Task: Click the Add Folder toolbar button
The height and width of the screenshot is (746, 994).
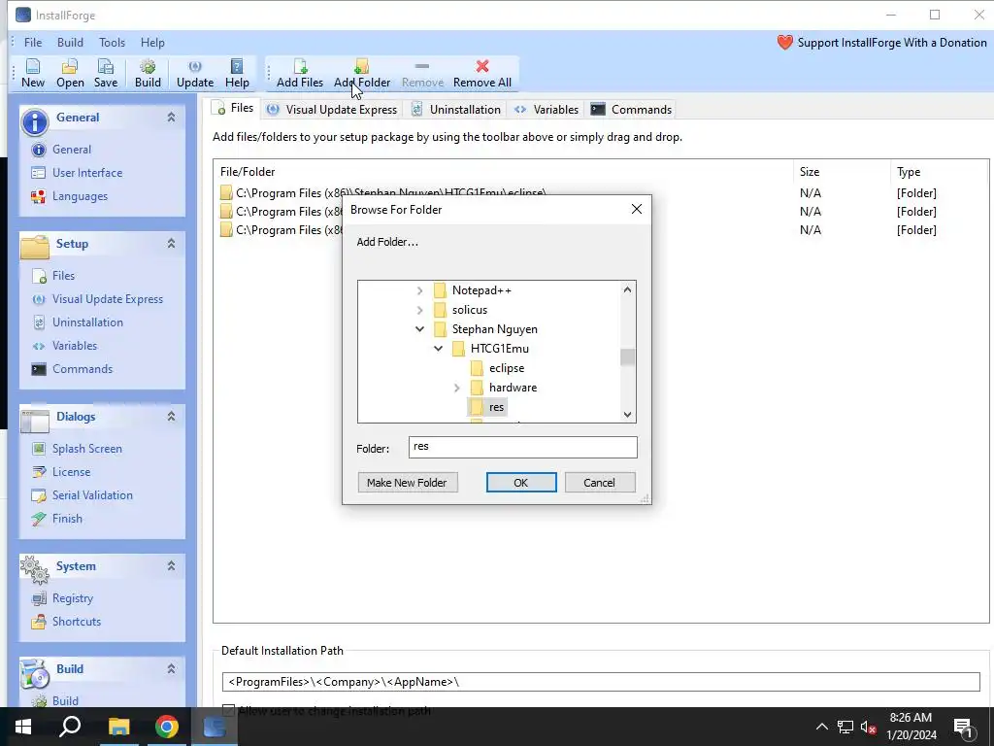Action: [x=362, y=73]
